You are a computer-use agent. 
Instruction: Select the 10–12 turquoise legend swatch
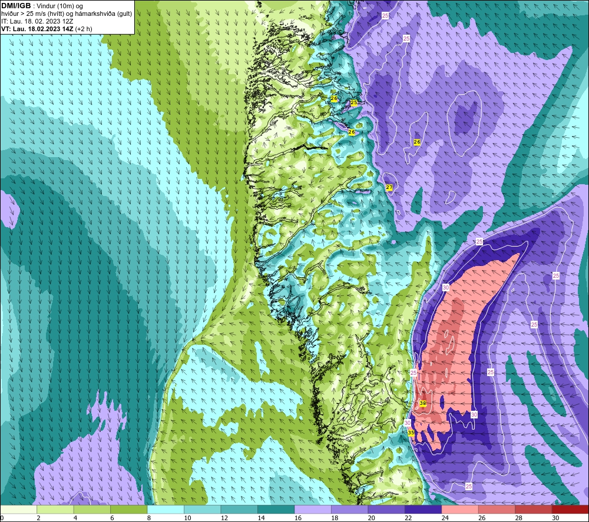(203, 510)
